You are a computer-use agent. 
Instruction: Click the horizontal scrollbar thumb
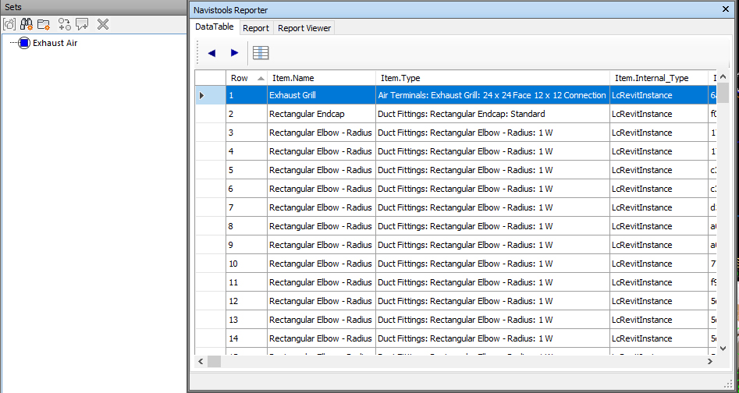pyautogui.click(x=215, y=362)
